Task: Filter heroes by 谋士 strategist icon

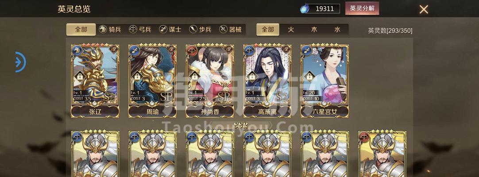Action: 163,30
